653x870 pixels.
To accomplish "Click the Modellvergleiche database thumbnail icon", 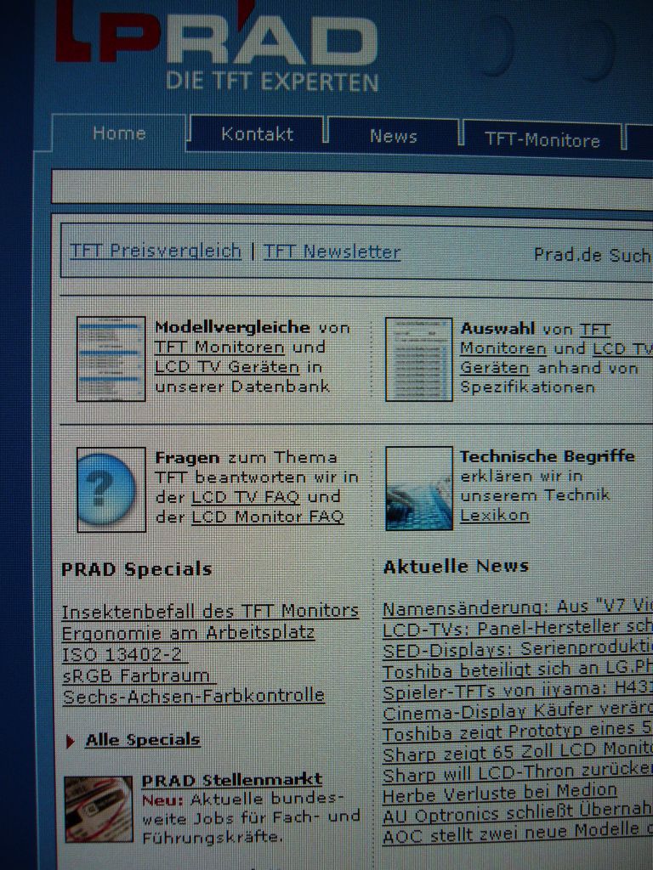I will (x=111, y=359).
